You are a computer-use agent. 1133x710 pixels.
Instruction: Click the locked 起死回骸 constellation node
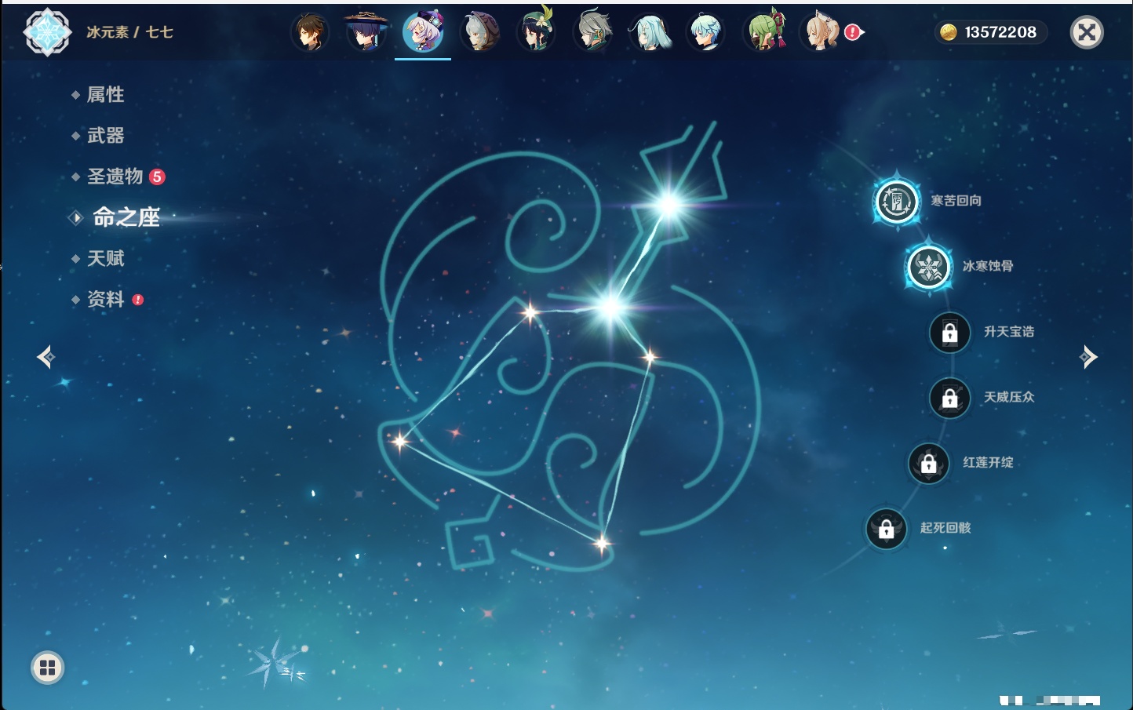(x=887, y=529)
